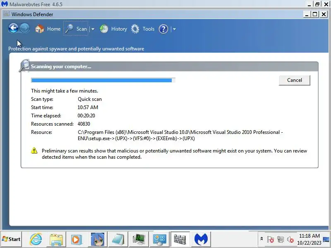Click the Home label in toolbar
The height and width of the screenshot is (248, 331).
pos(54,29)
